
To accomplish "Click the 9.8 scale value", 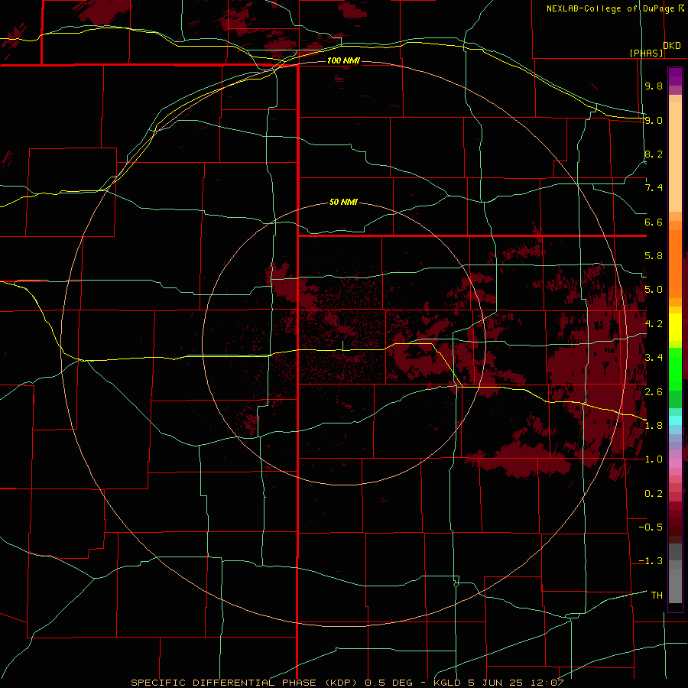I will 654,86.
